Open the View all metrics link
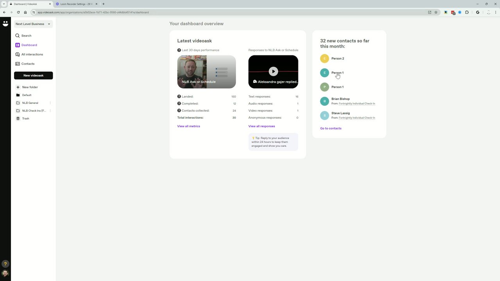The image size is (500, 281). 189,126
